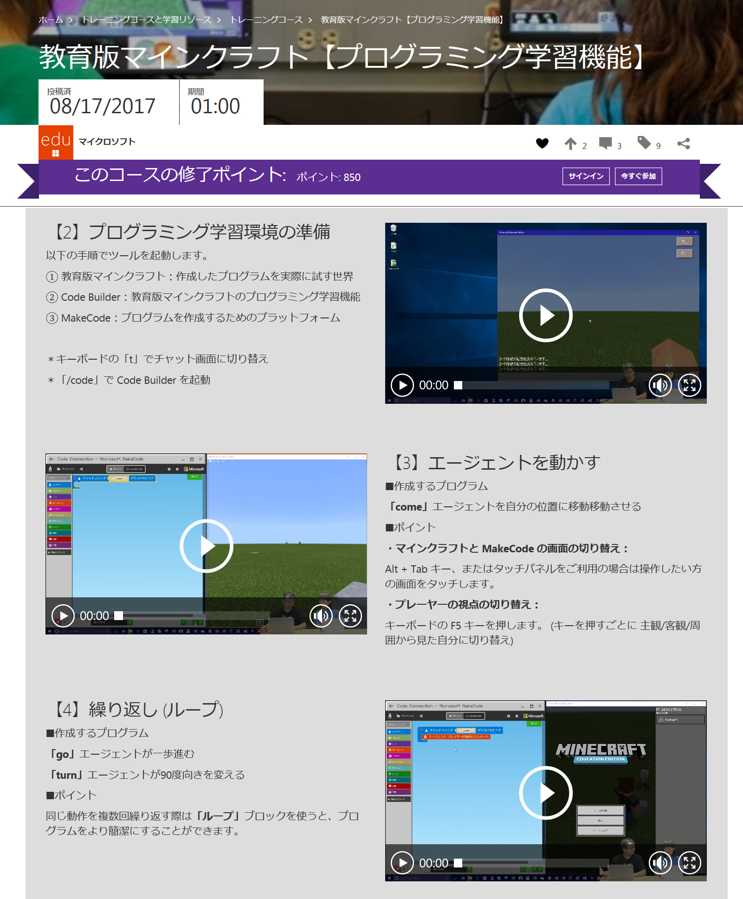Play the section 3 video, center button
The image size is (743, 899).
pos(206,546)
